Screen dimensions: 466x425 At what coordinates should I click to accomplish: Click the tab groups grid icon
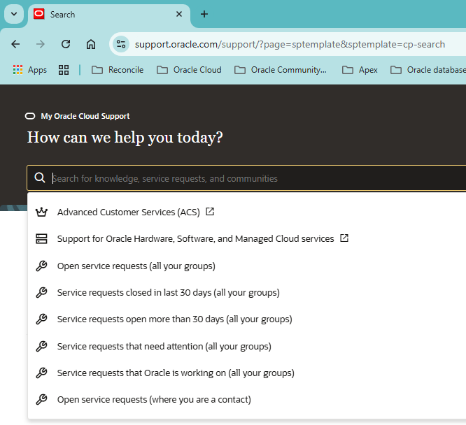coord(64,70)
